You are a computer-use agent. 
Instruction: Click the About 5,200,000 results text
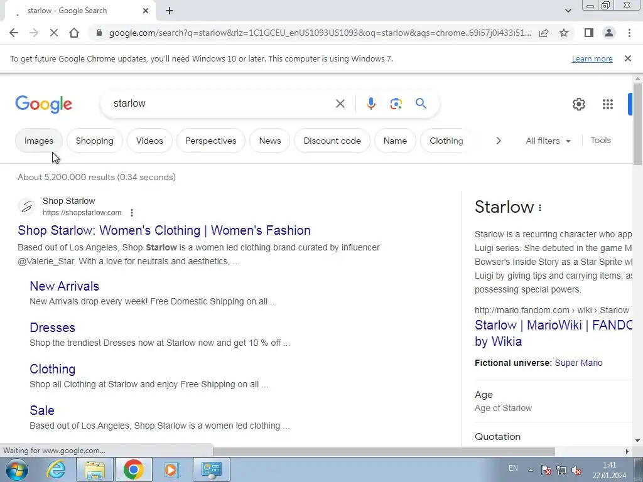coord(96,177)
